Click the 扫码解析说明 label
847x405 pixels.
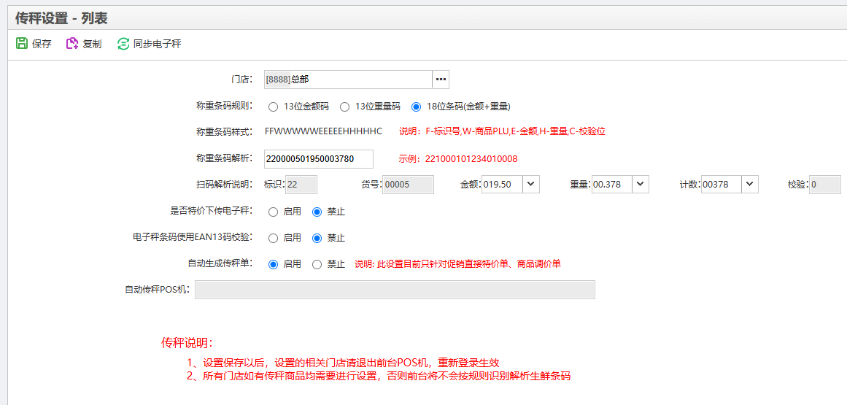[224, 184]
